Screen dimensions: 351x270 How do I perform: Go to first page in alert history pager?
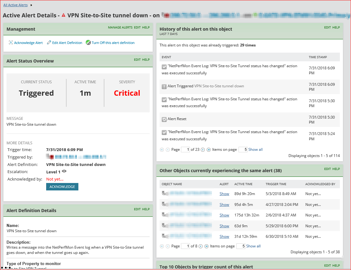(162, 150)
